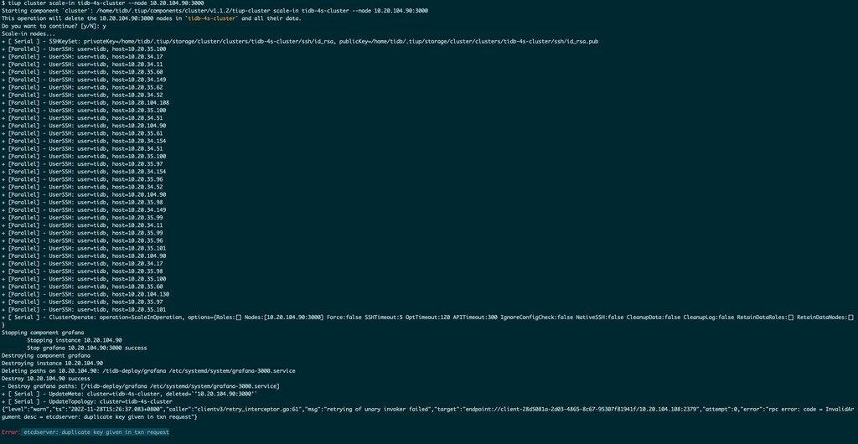Screen dimensions: 858x444
Task: Click the UpdateMeta cluster line
Action: coord(130,394)
